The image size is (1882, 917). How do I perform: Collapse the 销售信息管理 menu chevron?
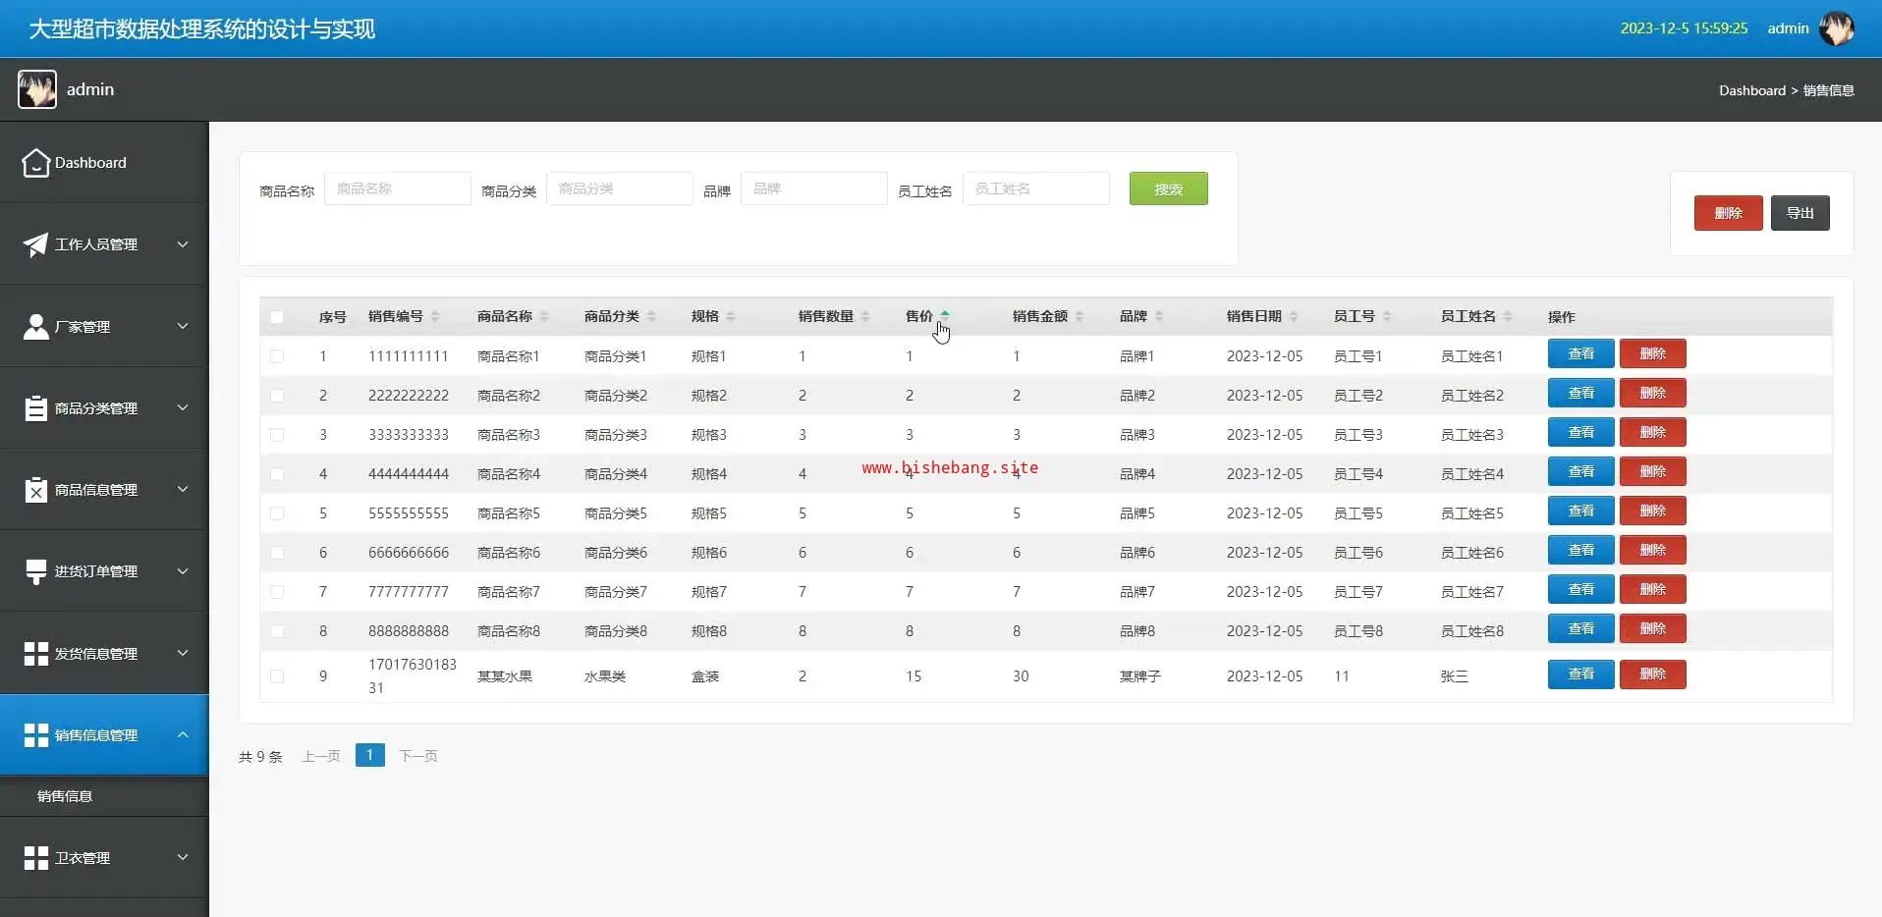[183, 734]
